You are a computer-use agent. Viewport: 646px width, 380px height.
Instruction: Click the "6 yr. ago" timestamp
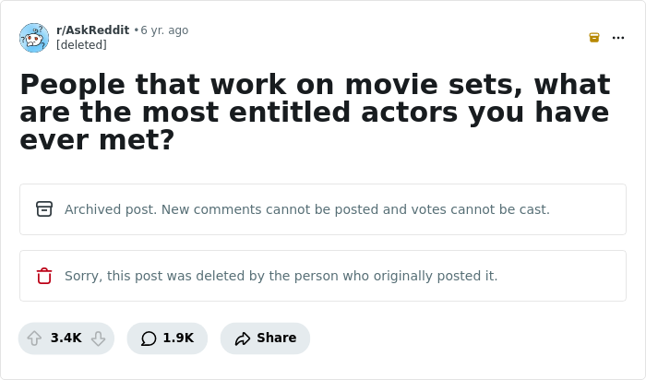click(x=164, y=30)
